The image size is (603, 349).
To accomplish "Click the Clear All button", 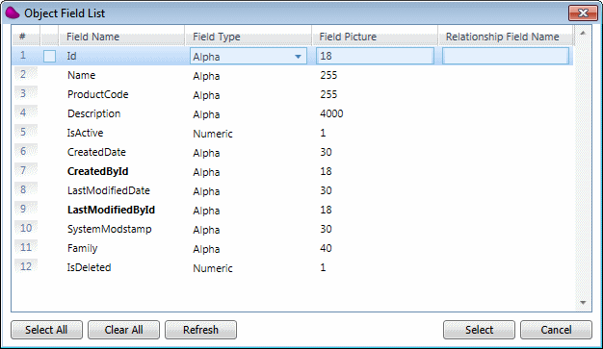I will click(123, 330).
